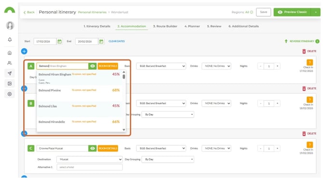This screenshot has width=323, height=181.
Task: Open Drinks dropdown in row B
Action: (x=216, y=103)
